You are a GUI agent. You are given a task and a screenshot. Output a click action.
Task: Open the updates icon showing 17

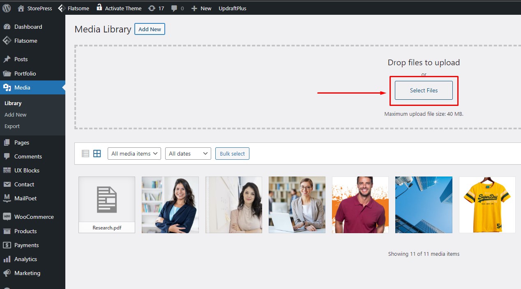[152, 8]
